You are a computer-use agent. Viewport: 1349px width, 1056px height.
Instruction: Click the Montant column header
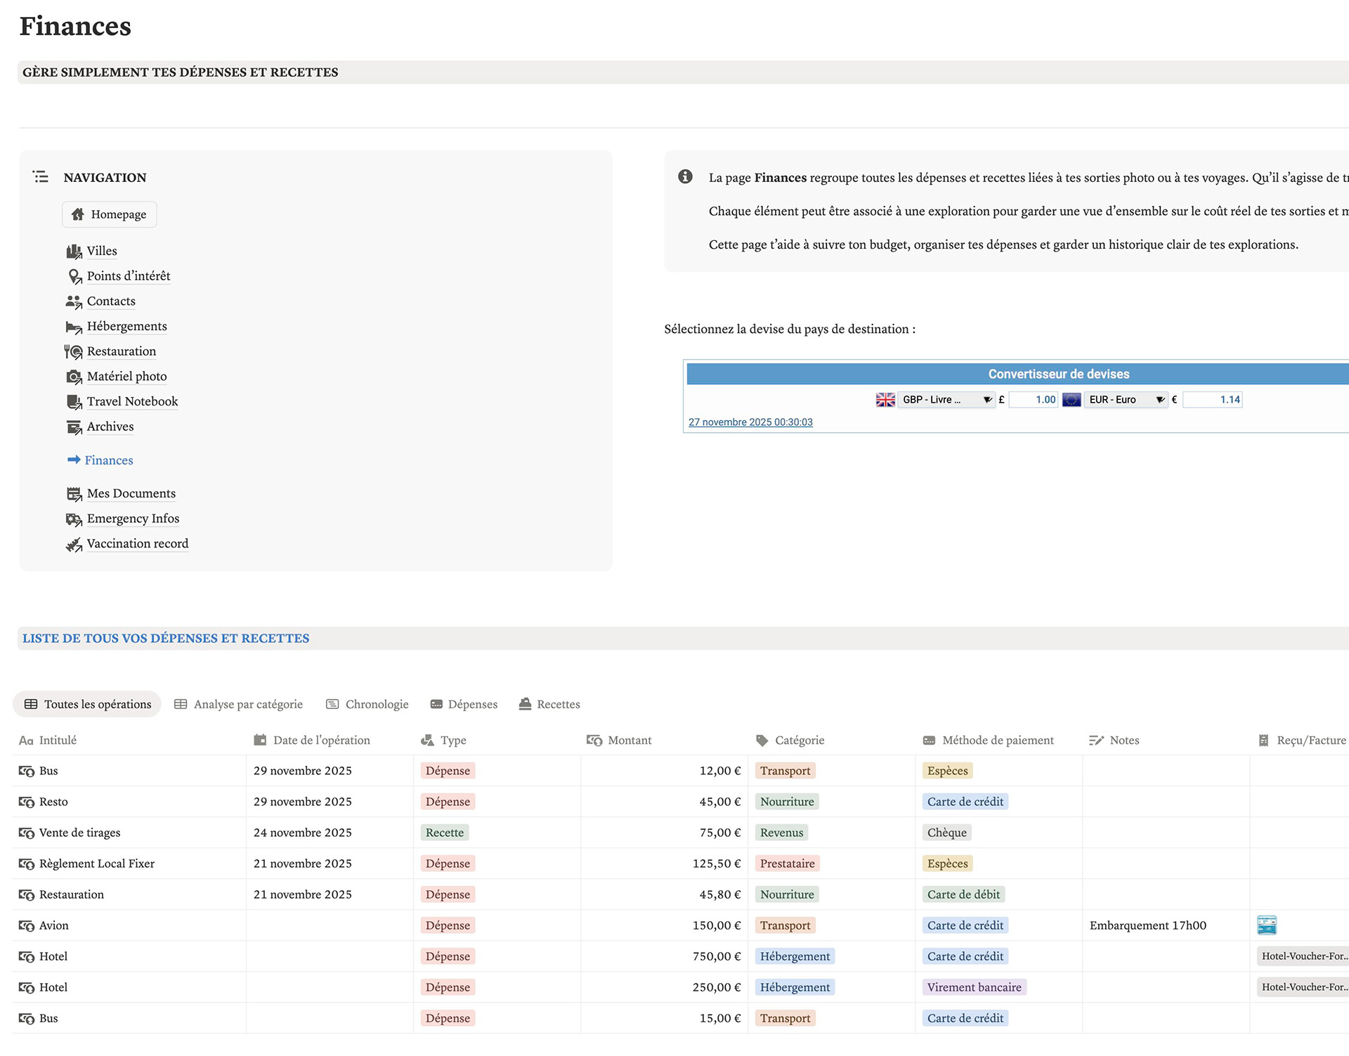coord(629,741)
